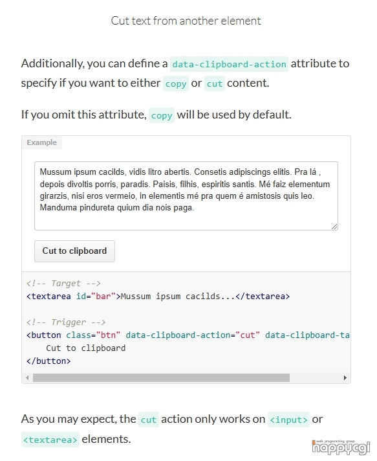Click the textarea id="bar" code line
Image resolution: width=377 pixels, height=461 pixels.
pyautogui.click(x=158, y=297)
